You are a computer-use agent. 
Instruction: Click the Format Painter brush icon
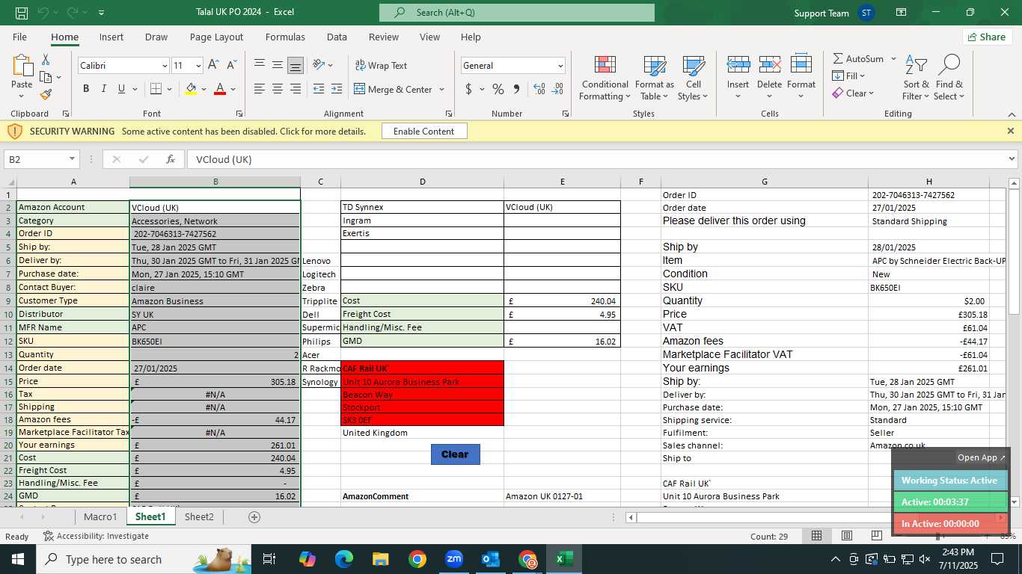coord(46,95)
